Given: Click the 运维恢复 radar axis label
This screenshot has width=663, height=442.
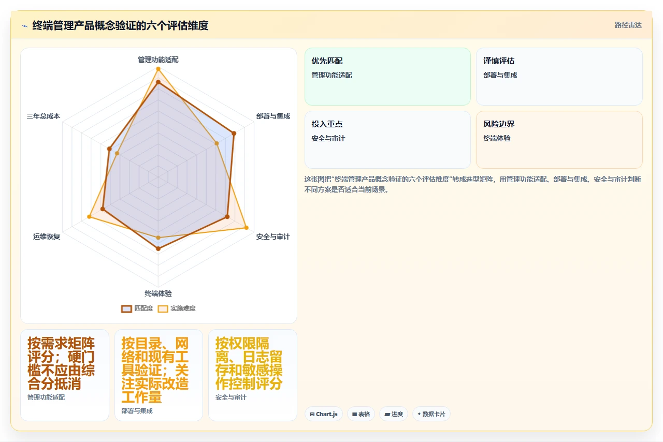Looking at the screenshot, I should coord(47,237).
